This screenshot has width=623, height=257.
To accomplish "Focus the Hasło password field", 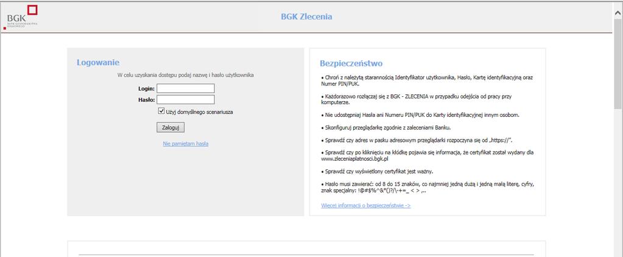I will (186, 99).
